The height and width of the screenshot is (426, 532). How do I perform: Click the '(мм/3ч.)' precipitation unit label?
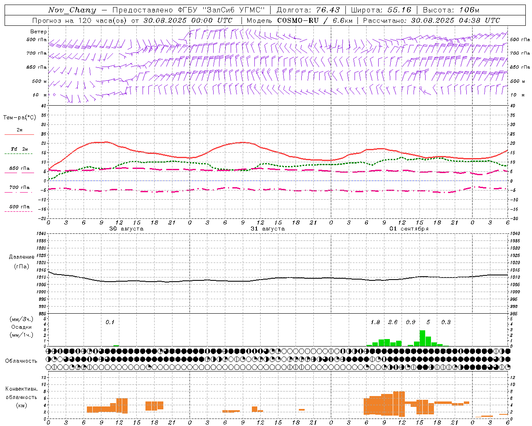tap(21, 319)
